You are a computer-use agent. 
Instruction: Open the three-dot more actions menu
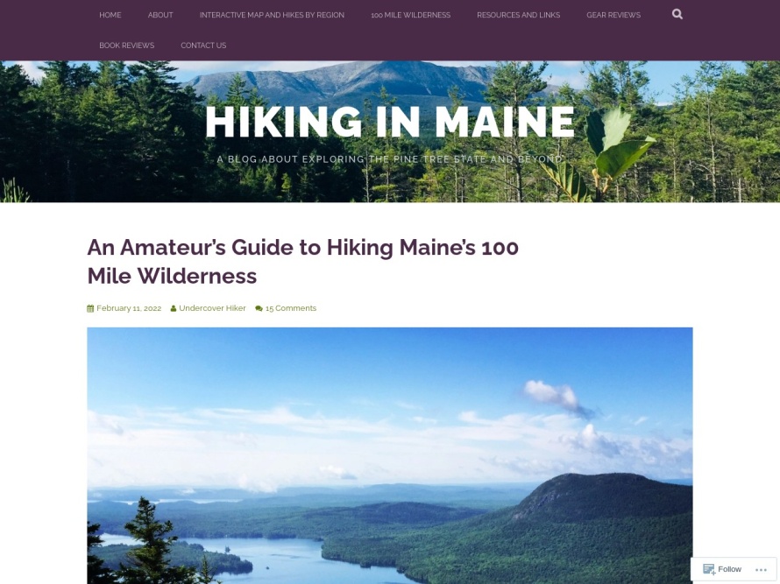[761, 570]
